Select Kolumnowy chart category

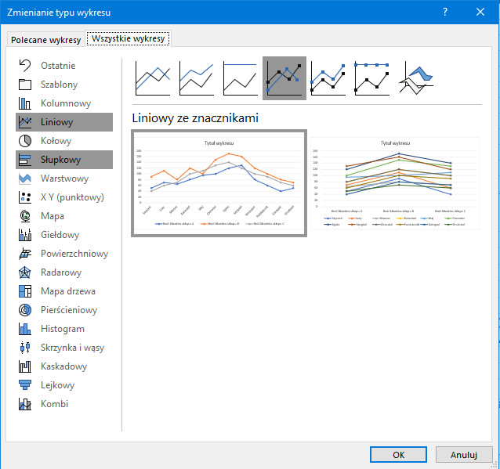click(x=65, y=103)
